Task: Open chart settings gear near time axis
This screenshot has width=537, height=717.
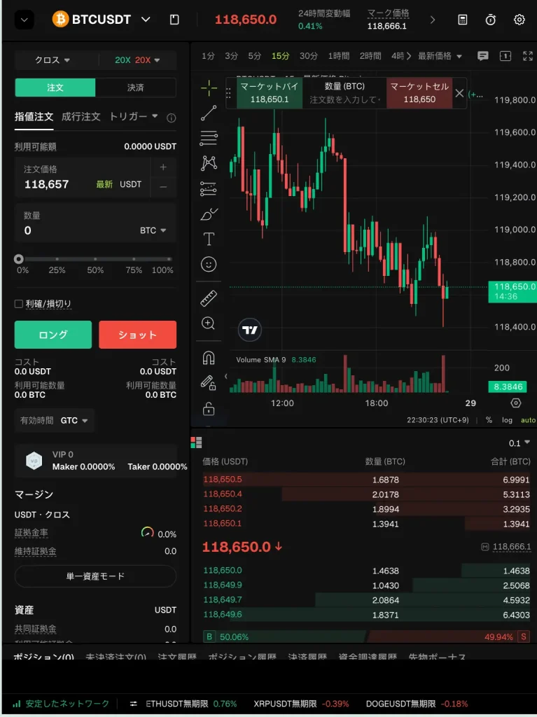Action: (516, 403)
